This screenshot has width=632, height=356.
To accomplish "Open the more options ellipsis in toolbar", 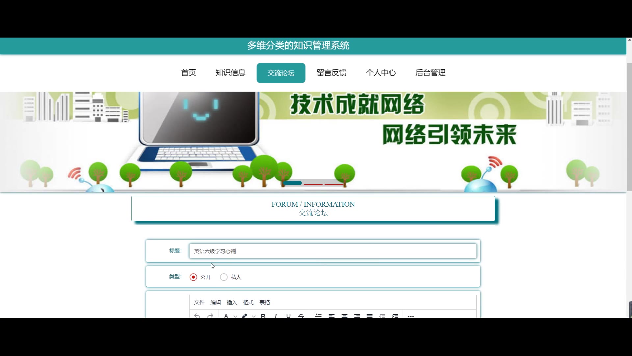I will click(410, 316).
